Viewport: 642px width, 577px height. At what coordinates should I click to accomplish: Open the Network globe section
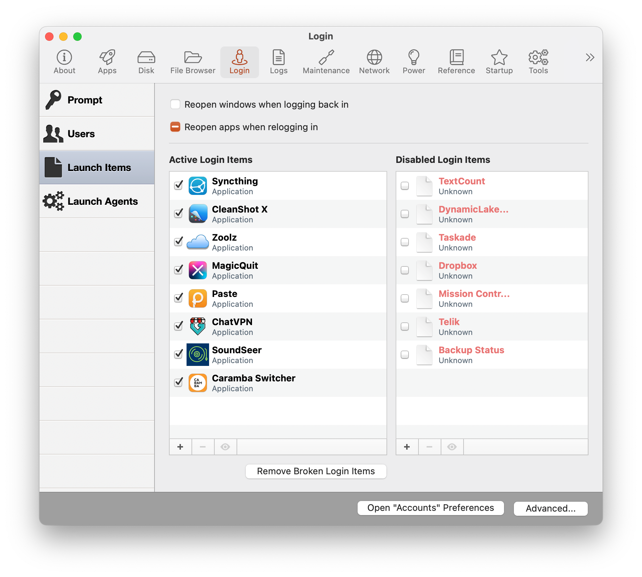click(x=374, y=62)
